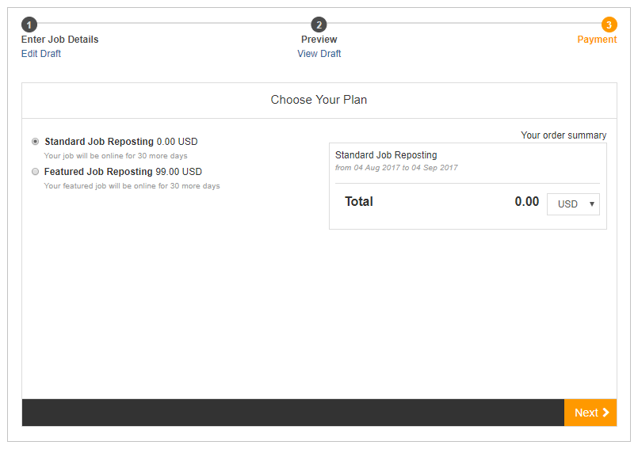Click the step 2 circle icon

[x=319, y=25]
